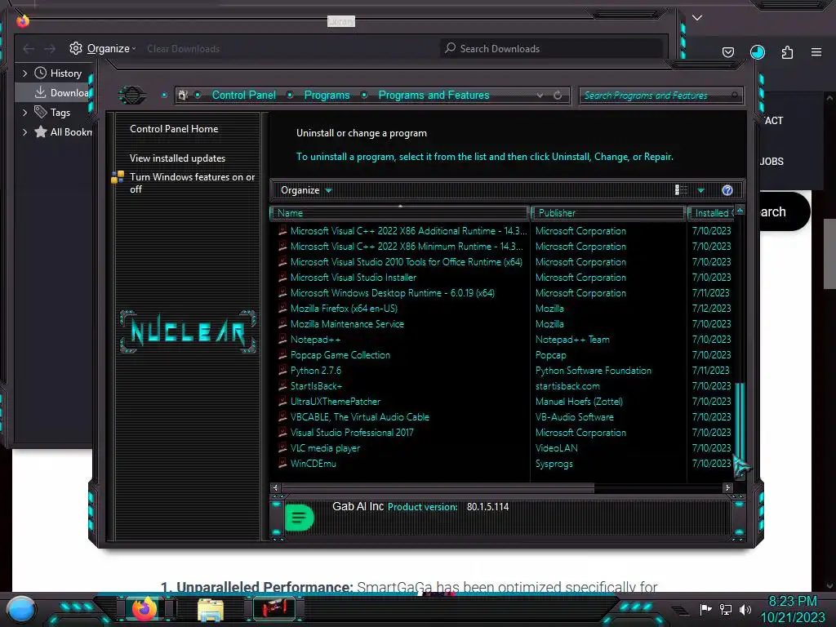The width and height of the screenshot is (836, 627).
Task: Click the WinCDEmu row icon
Action: click(282, 464)
